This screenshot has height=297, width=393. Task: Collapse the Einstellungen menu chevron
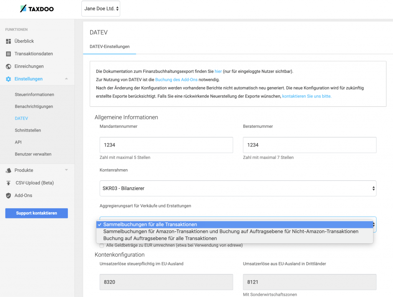tap(66, 79)
